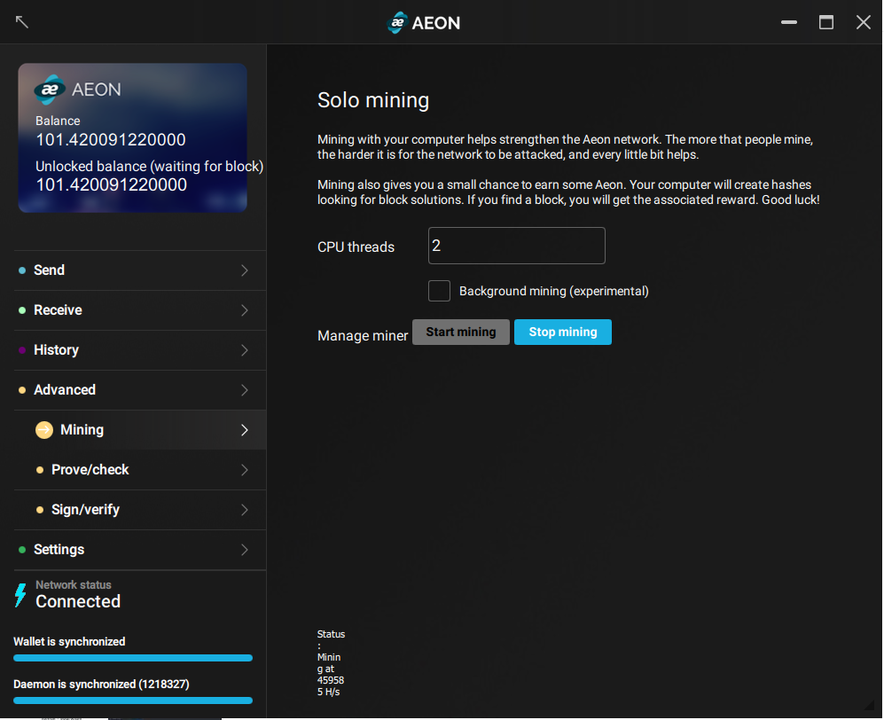Click the AEON logo on the balance card

78,89
